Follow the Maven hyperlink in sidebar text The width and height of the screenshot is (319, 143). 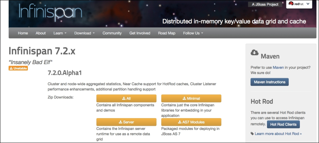[x=278, y=68]
